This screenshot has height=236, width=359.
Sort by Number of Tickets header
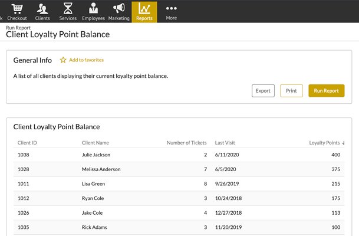[186, 143]
